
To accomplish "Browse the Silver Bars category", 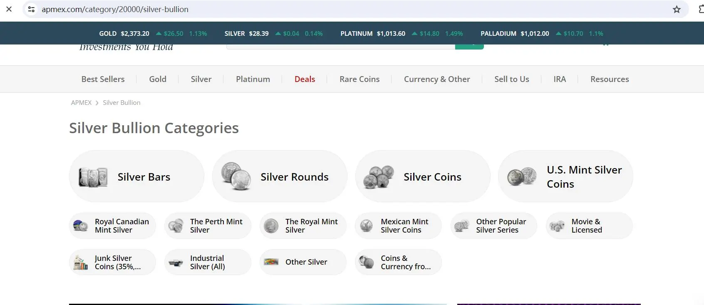I will coord(136,176).
